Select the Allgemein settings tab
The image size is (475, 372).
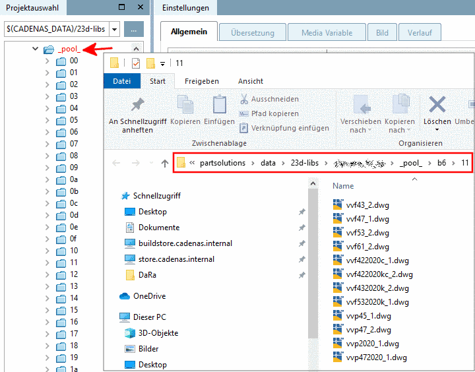189,32
